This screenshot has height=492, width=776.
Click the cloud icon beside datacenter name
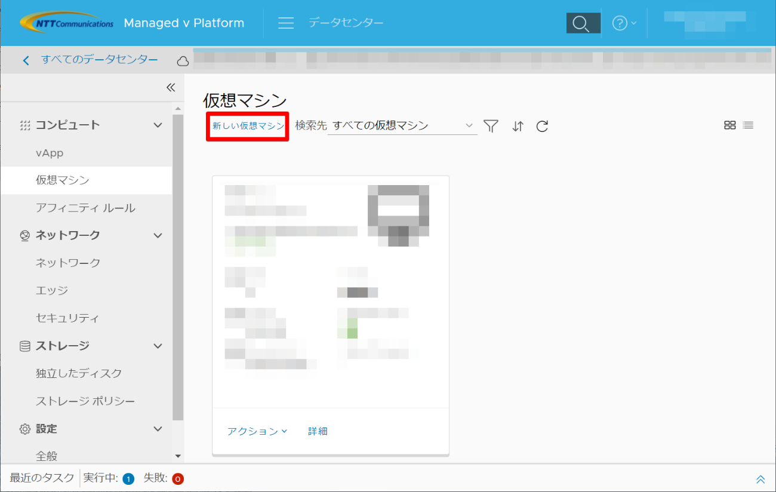183,61
